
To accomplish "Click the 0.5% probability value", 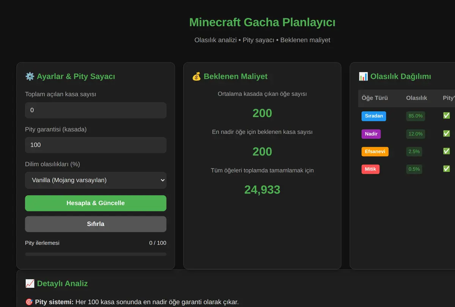I will coord(414,169).
